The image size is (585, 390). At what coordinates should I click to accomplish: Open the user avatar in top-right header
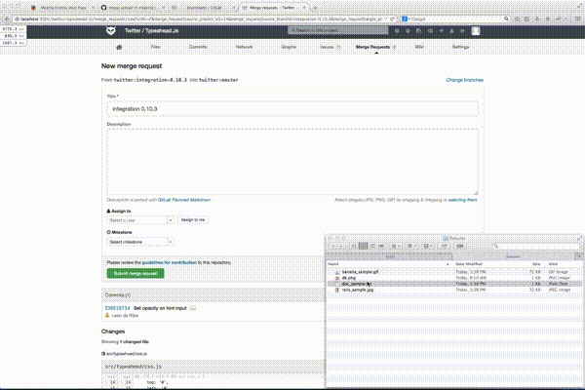pyautogui.click(x=475, y=31)
